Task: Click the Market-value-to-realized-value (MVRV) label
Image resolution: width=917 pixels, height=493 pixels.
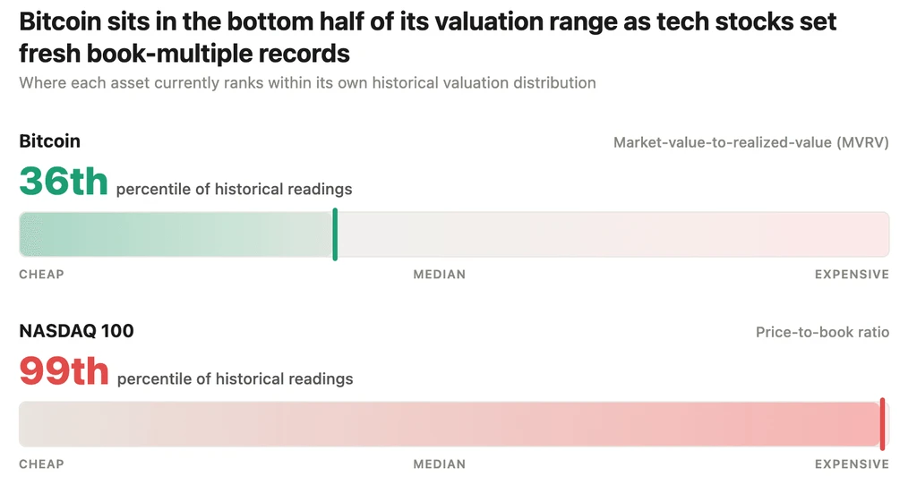Action: coord(751,142)
